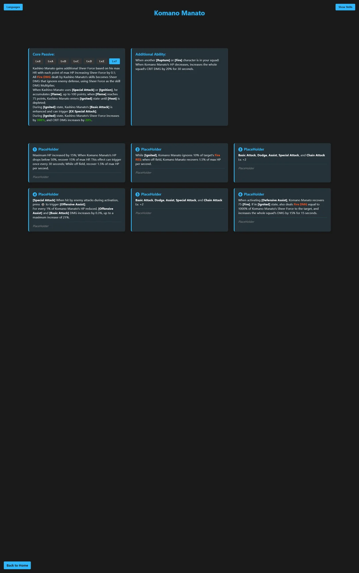Click the orange Fire DMG text in card 6
The image size is (359, 573).
tap(300, 205)
